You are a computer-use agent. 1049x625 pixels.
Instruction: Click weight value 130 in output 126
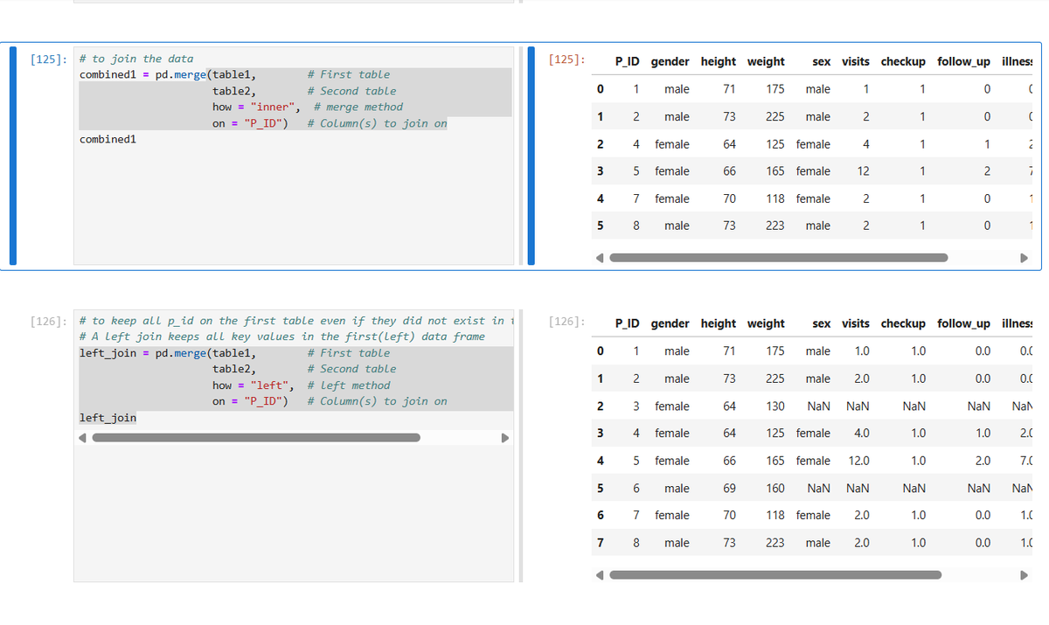[x=775, y=406]
